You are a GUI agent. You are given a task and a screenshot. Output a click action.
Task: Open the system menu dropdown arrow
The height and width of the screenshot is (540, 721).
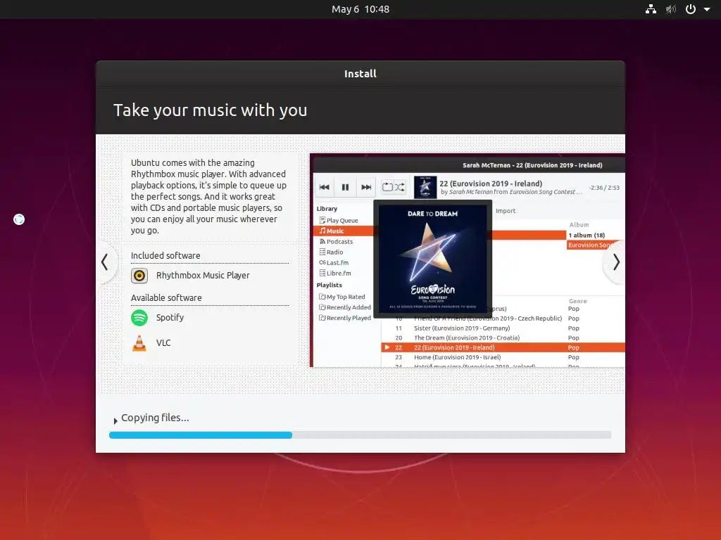coord(707,9)
